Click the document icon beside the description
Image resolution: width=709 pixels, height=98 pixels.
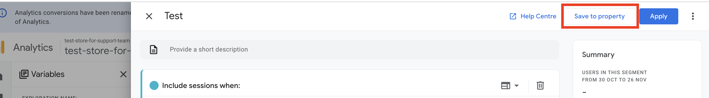pos(153,50)
